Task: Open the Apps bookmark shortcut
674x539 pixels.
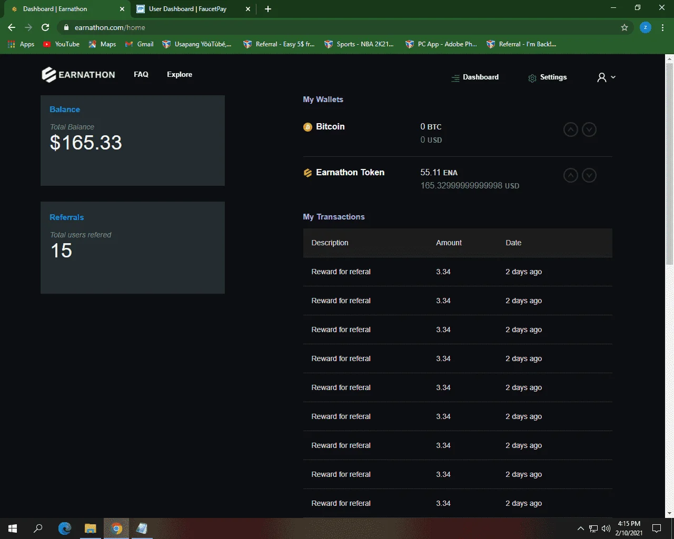Action: pyautogui.click(x=21, y=44)
